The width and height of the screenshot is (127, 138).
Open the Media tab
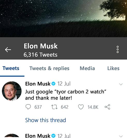click(x=87, y=68)
